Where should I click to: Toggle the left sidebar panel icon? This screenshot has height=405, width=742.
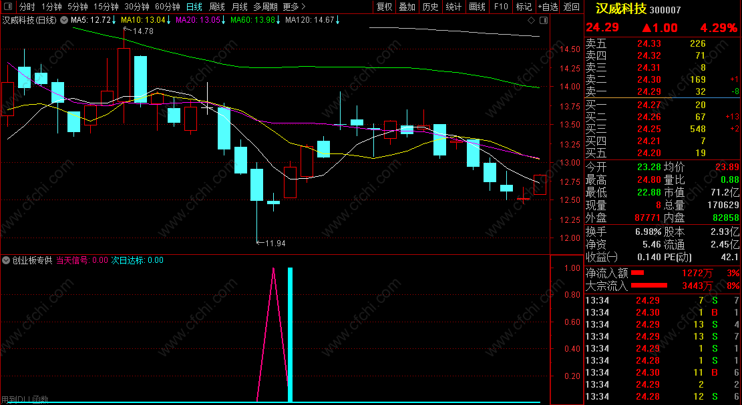click(8, 7)
